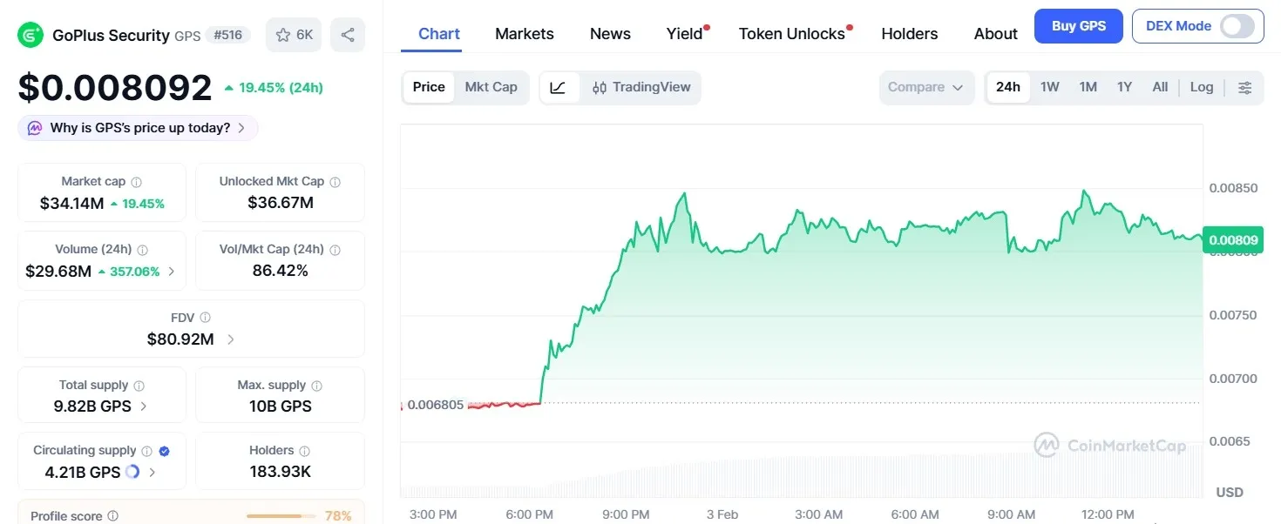Click the FDV info icon
The image size is (1281, 524).
[205, 318]
